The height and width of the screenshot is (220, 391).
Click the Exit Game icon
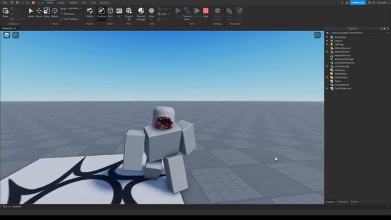(x=239, y=11)
